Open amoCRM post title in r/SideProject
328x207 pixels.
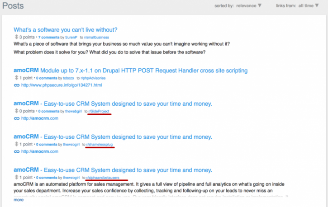point(113,103)
